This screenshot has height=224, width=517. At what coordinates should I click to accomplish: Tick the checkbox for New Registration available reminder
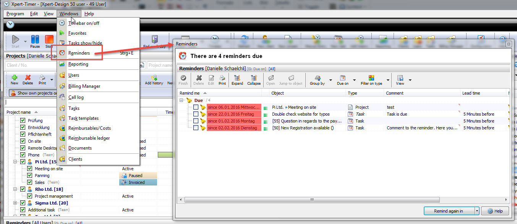pyautogui.click(x=196, y=128)
